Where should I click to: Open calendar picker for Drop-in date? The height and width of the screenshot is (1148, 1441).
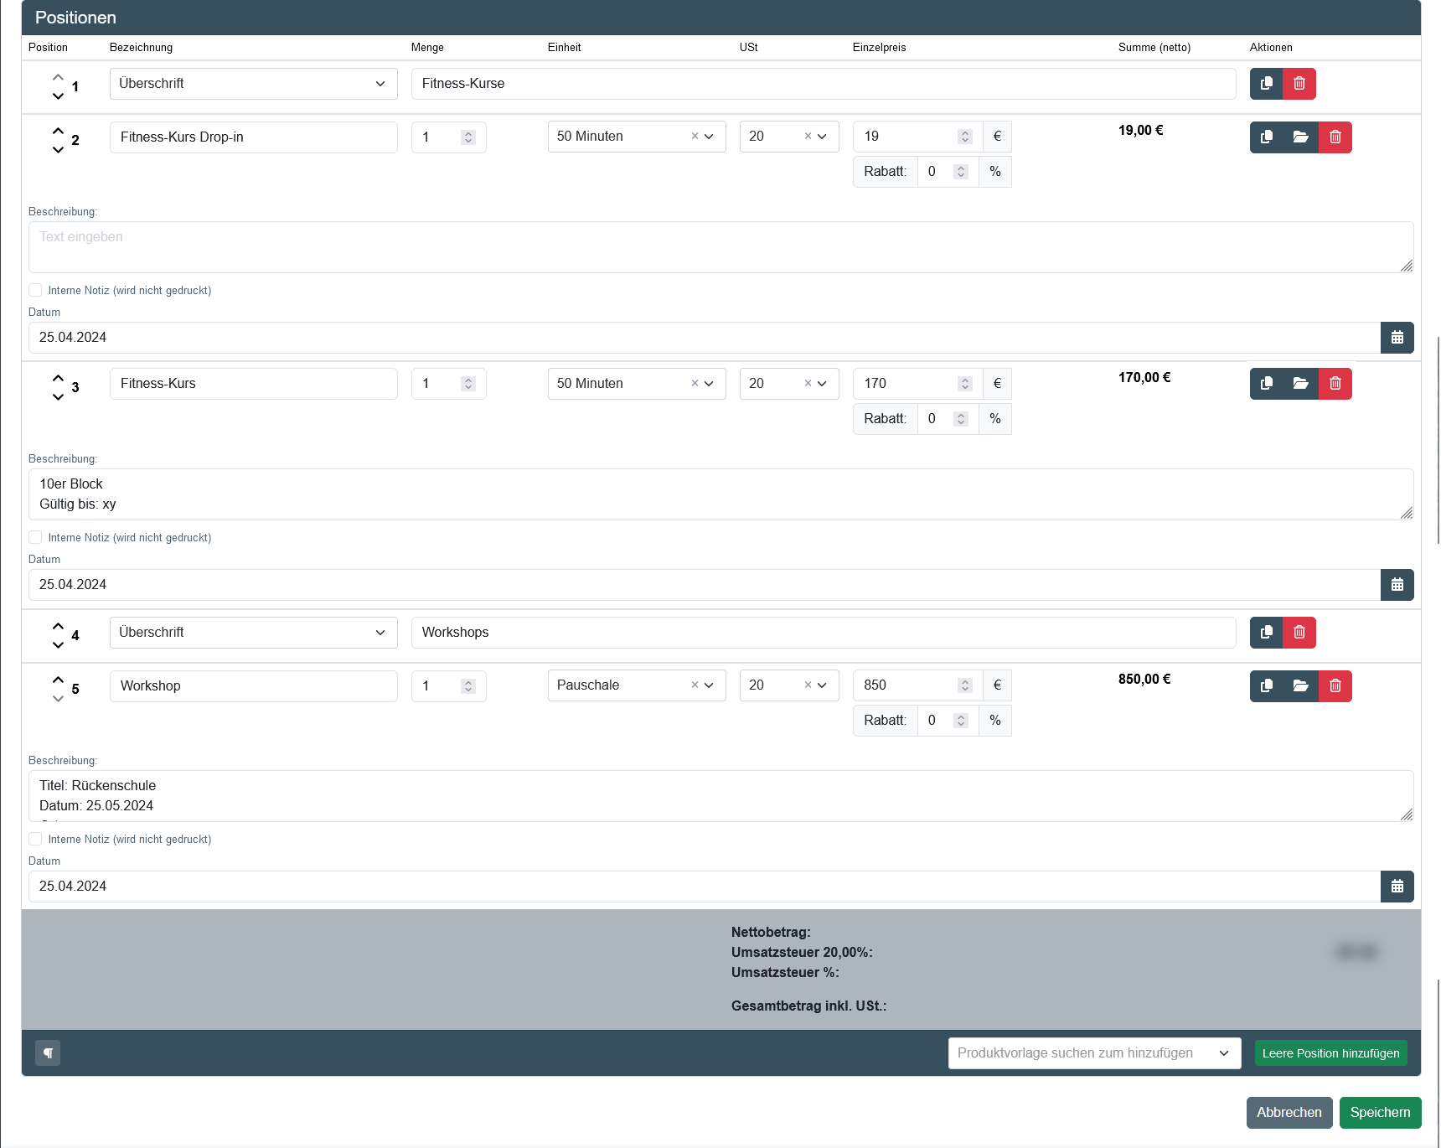(x=1397, y=338)
